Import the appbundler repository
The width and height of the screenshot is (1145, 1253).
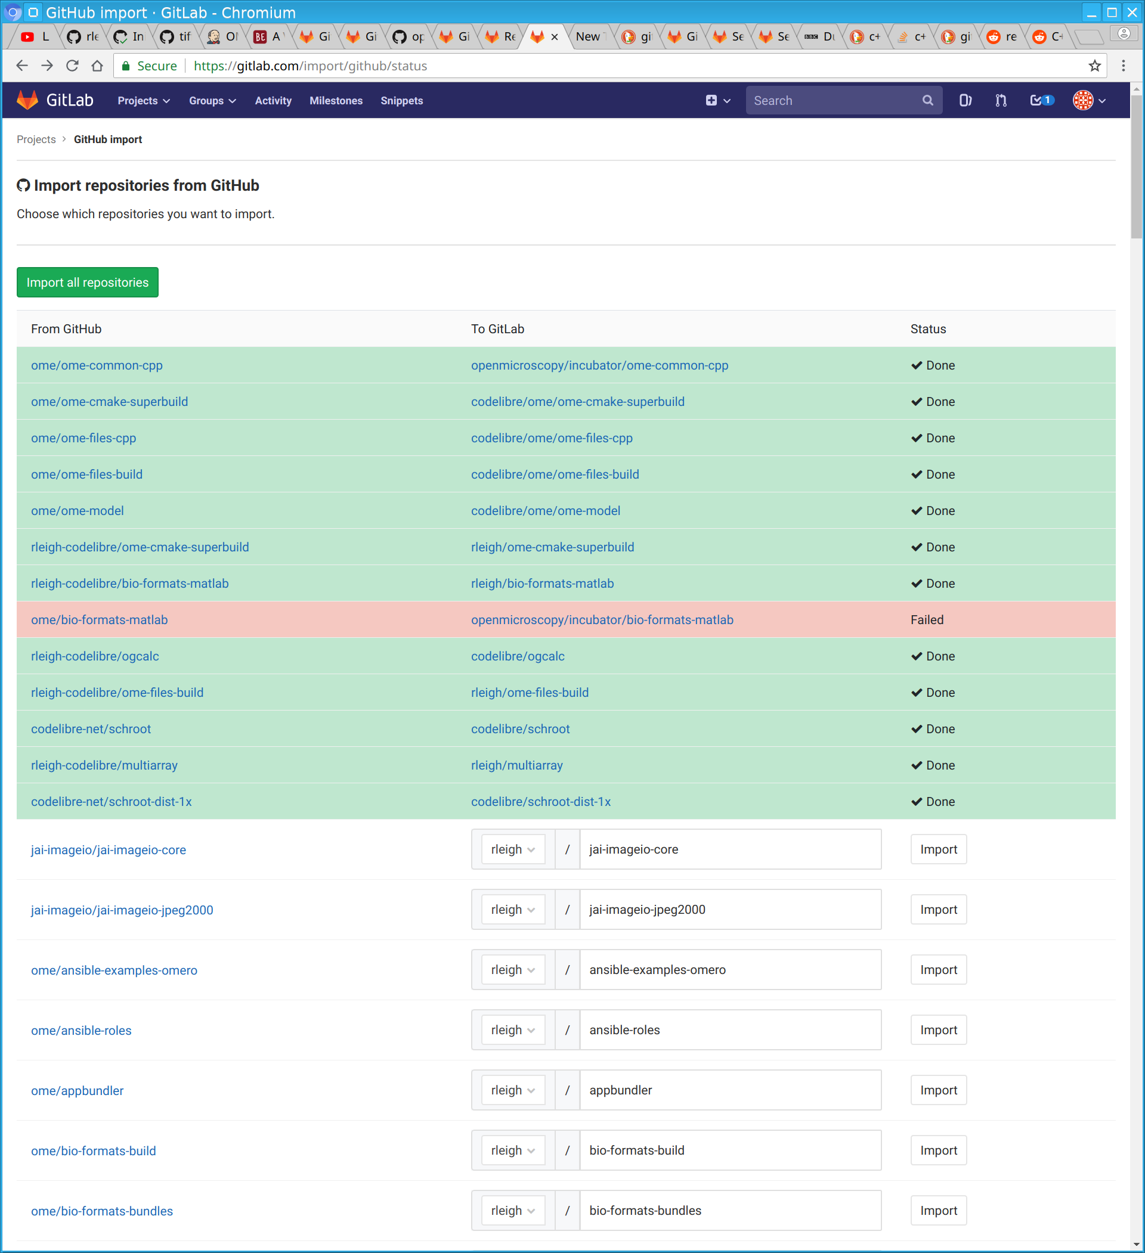point(939,1090)
